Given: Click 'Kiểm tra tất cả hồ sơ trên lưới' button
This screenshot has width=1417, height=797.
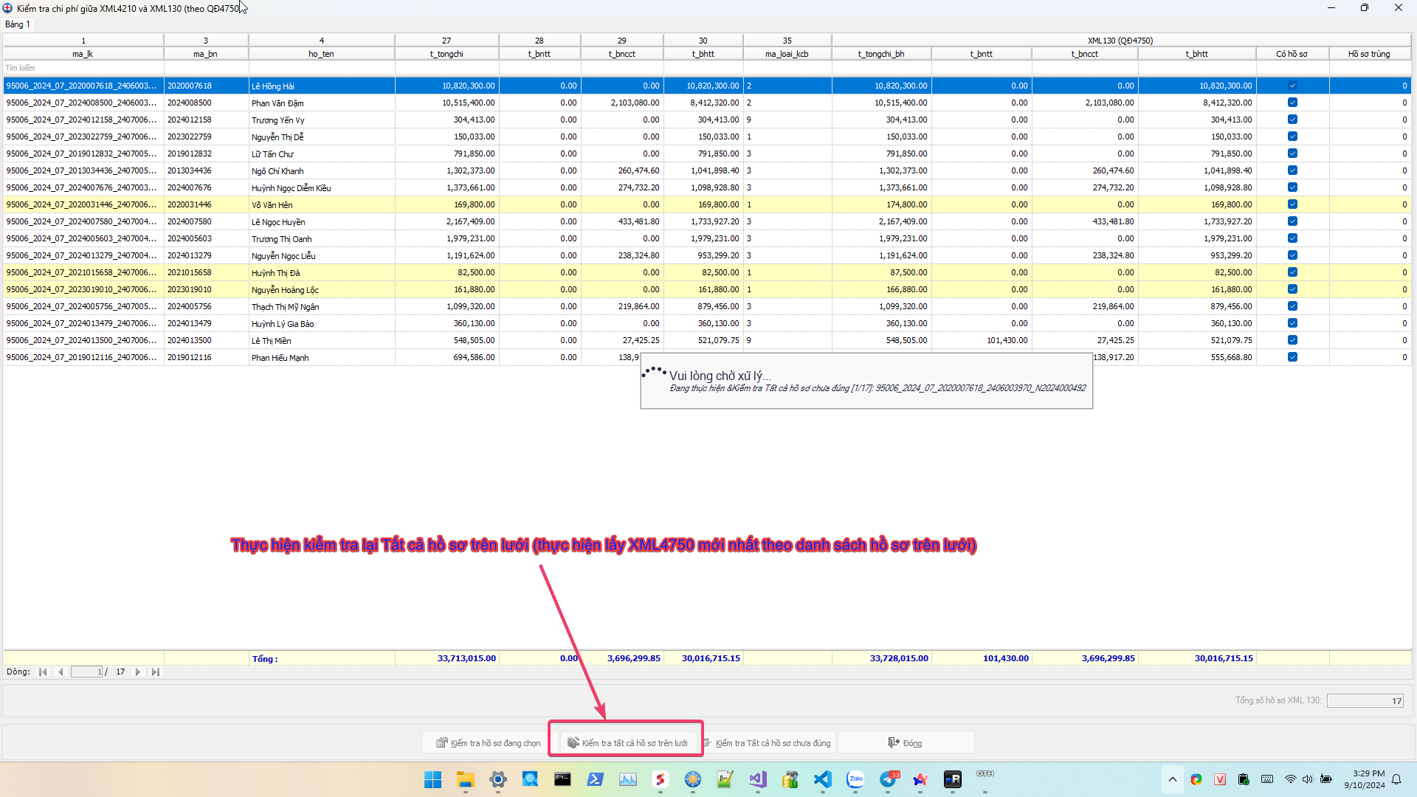Looking at the screenshot, I should pyautogui.click(x=627, y=743).
